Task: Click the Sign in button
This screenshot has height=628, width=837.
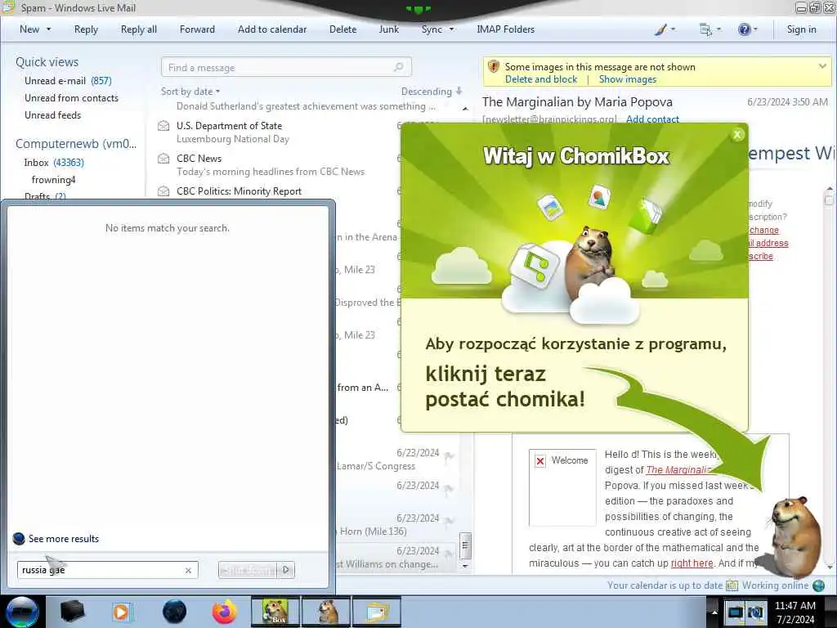Action: click(x=801, y=29)
